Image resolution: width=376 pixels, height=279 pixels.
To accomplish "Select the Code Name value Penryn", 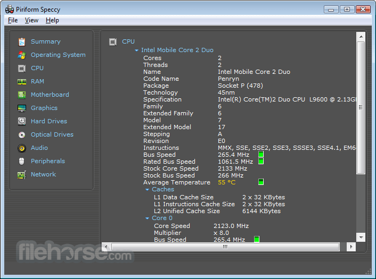I will (x=228, y=79).
